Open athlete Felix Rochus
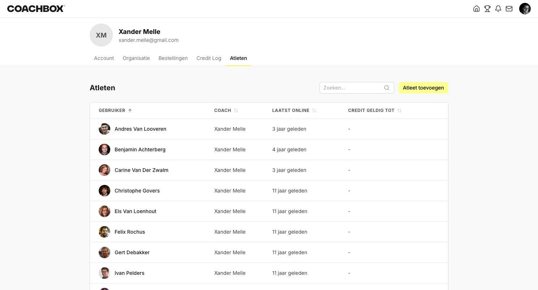Image resolution: width=538 pixels, height=290 pixels. (130, 232)
